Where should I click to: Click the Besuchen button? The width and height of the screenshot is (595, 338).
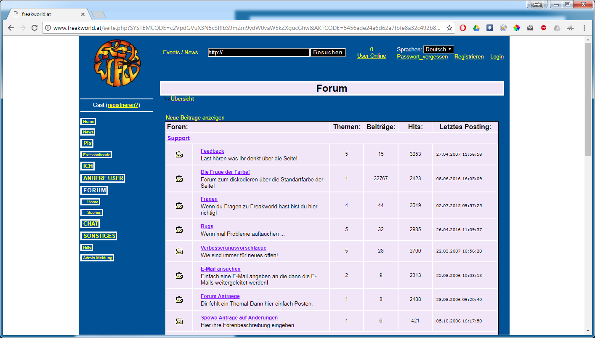pyautogui.click(x=328, y=53)
